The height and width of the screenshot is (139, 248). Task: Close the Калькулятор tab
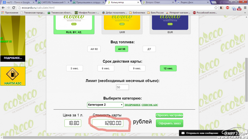tap(138, 2)
